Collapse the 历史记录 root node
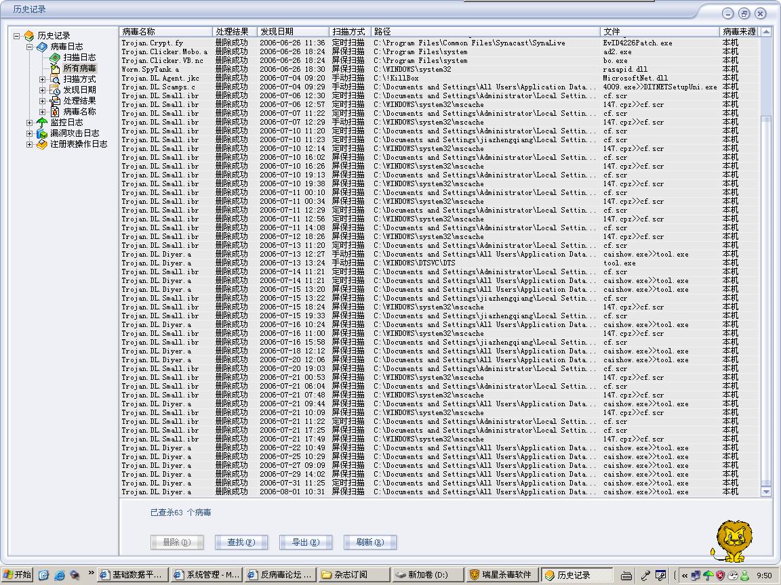This screenshot has height=585, width=781. point(16,36)
